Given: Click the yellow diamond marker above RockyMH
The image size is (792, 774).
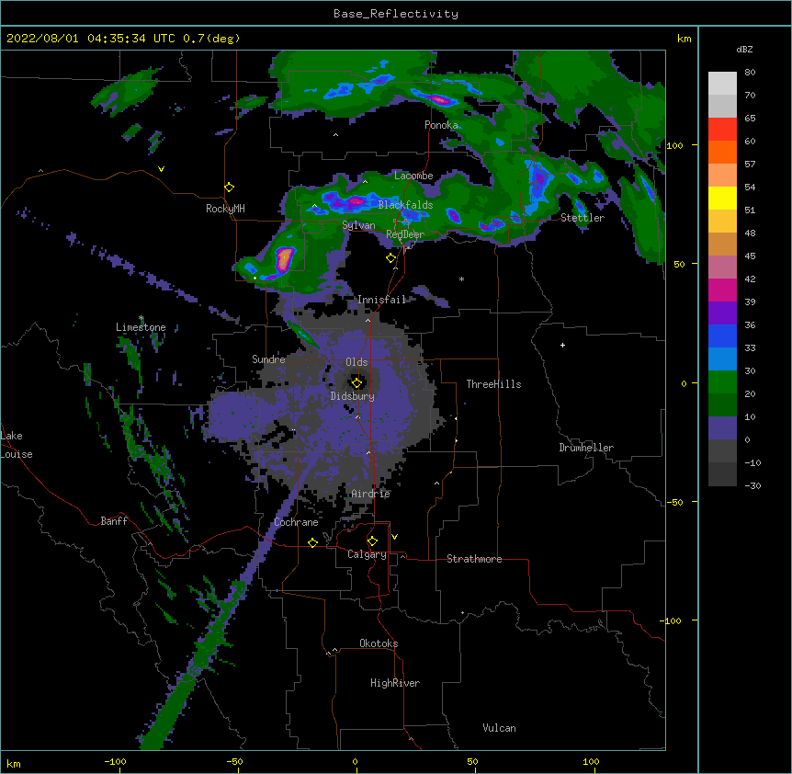Looking at the screenshot, I should pos(229,188).
